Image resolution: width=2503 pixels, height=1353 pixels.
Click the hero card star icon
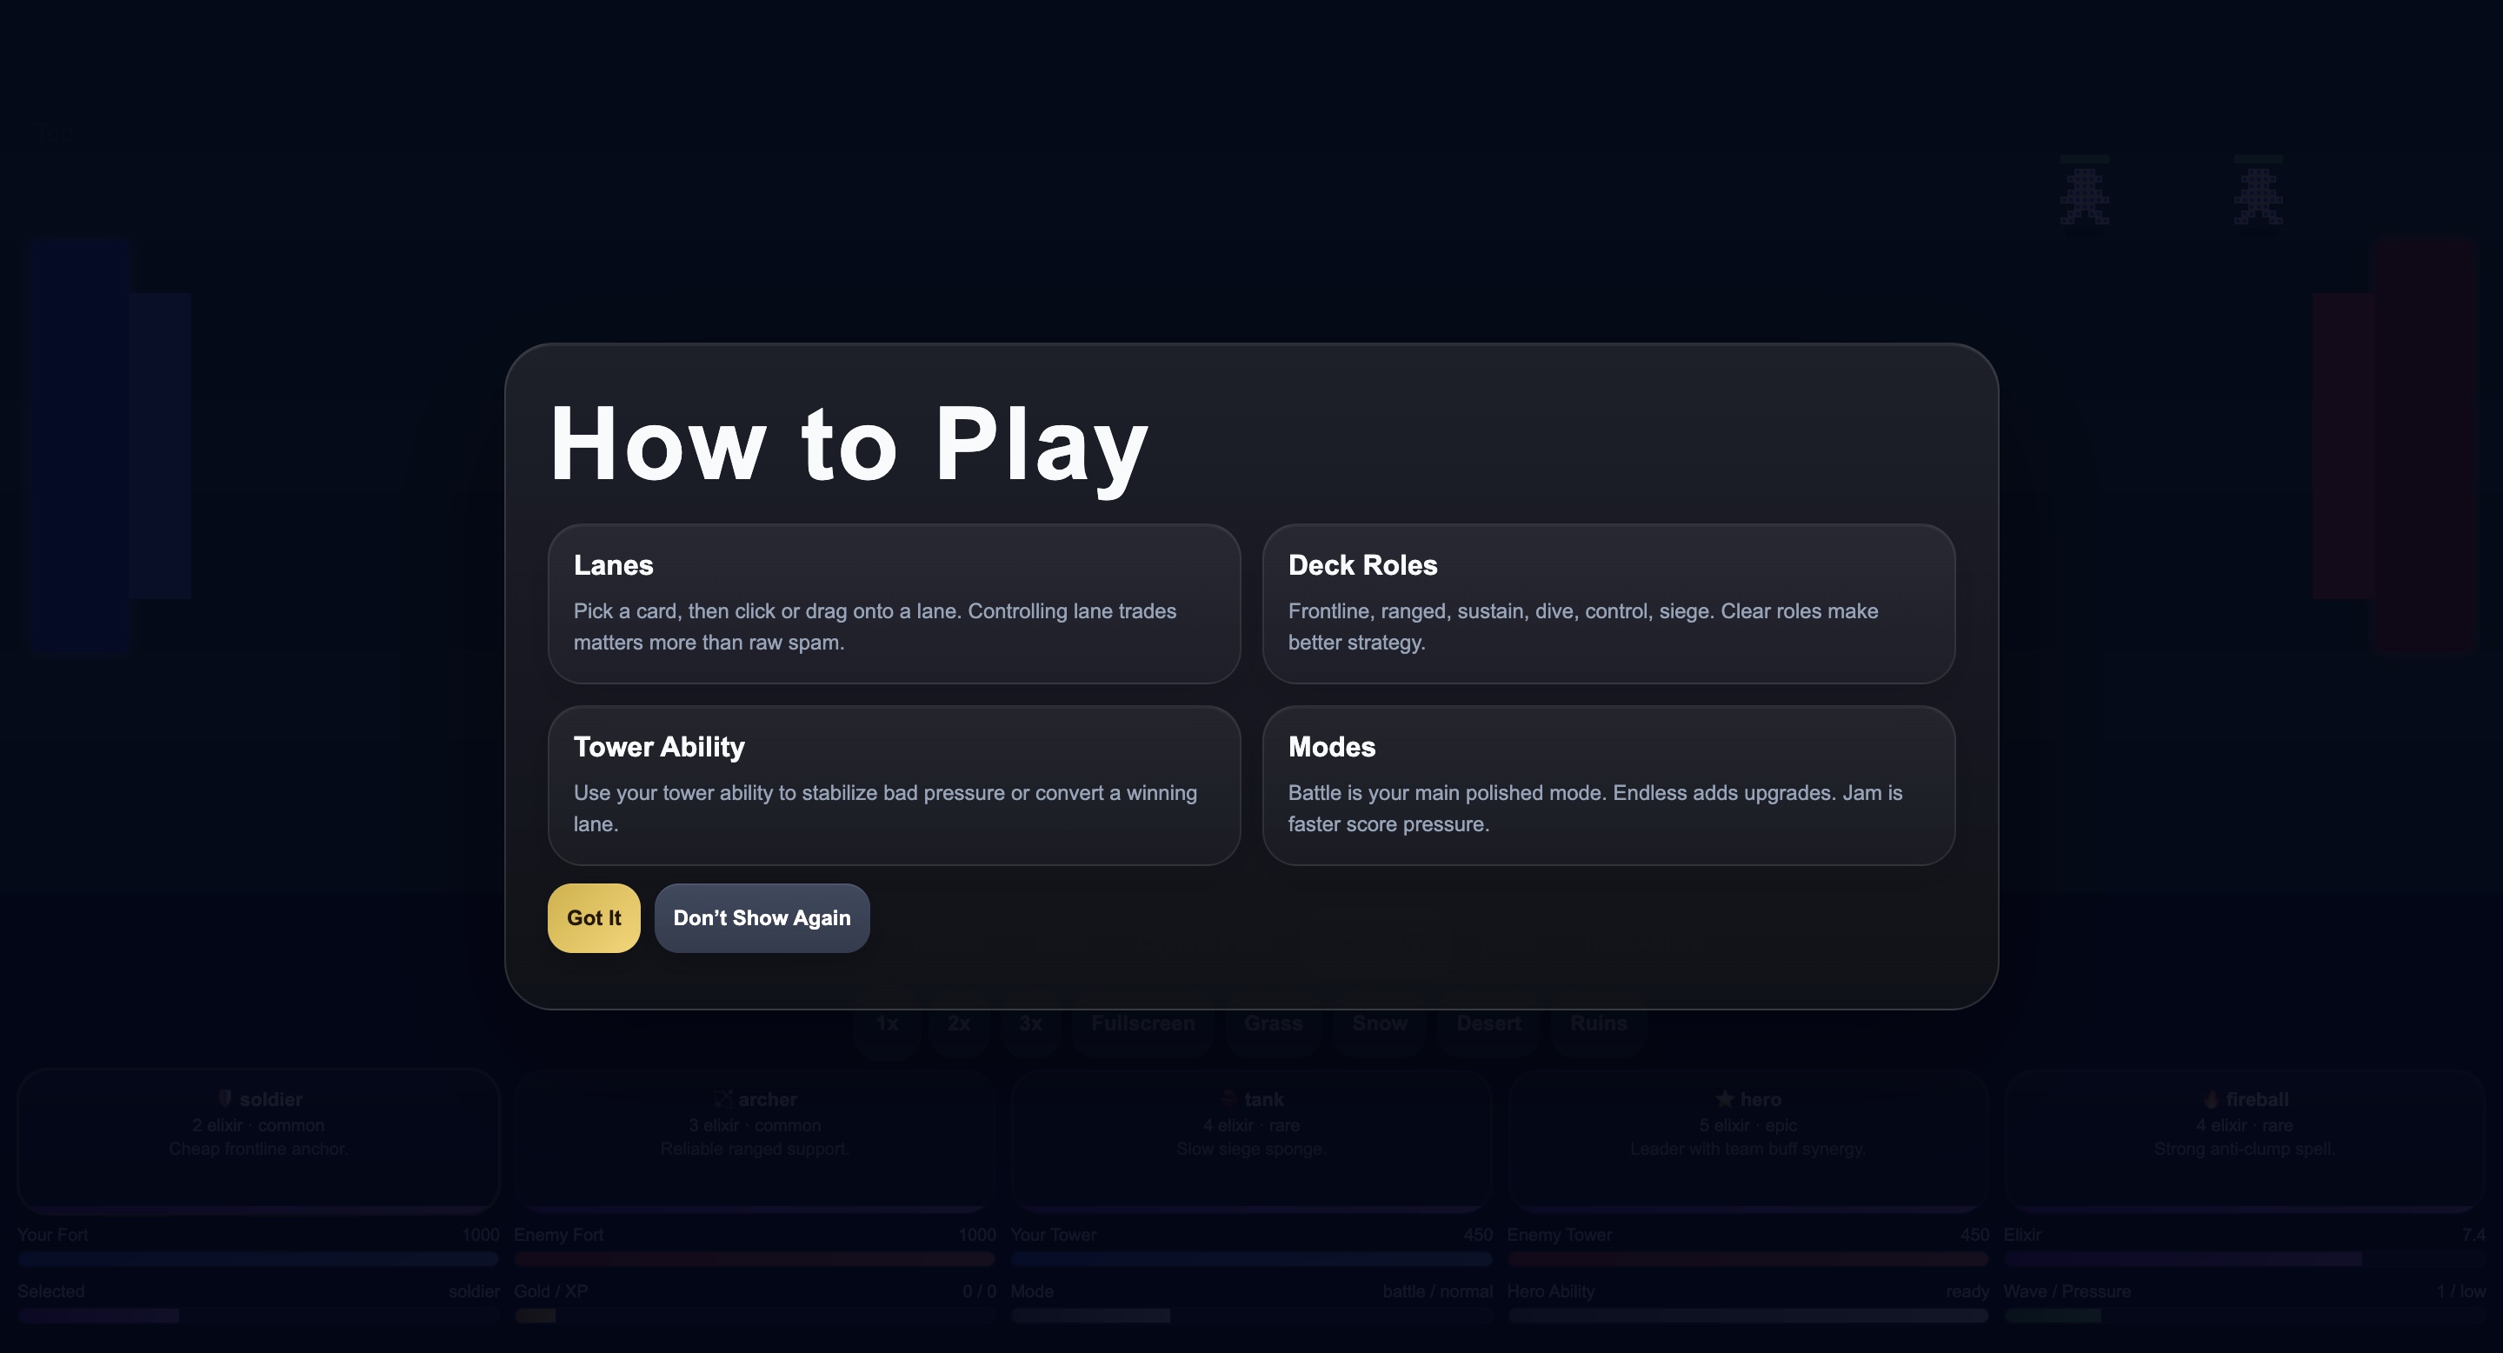[1725, 1098]
